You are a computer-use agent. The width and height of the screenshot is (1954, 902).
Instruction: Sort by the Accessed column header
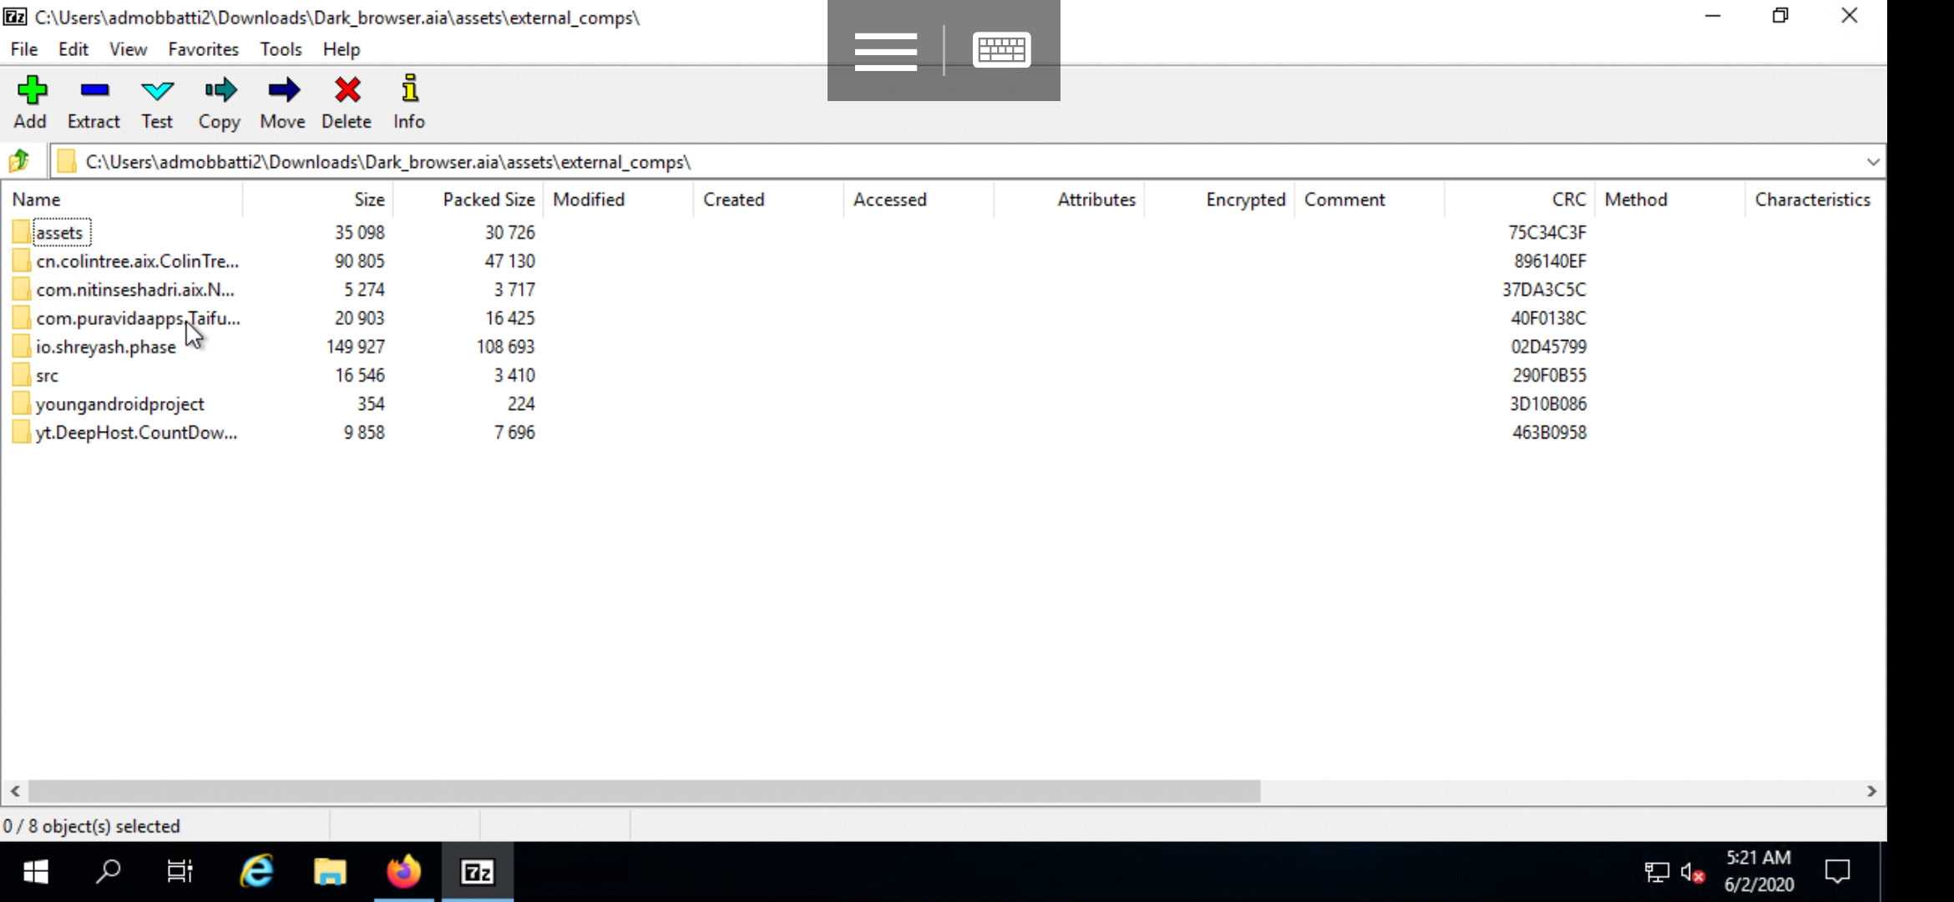point(919,200)
